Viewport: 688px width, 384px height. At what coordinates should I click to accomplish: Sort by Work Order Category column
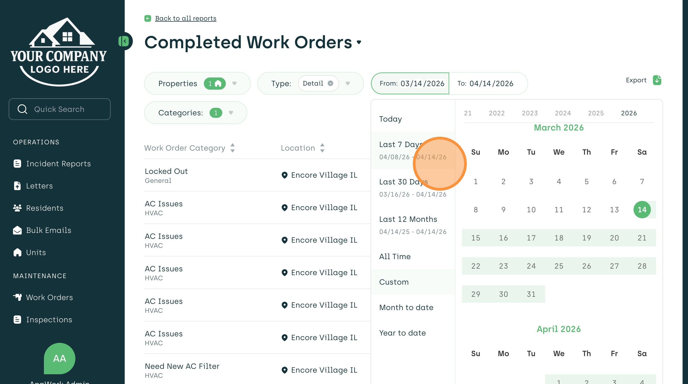click(232, 148)
